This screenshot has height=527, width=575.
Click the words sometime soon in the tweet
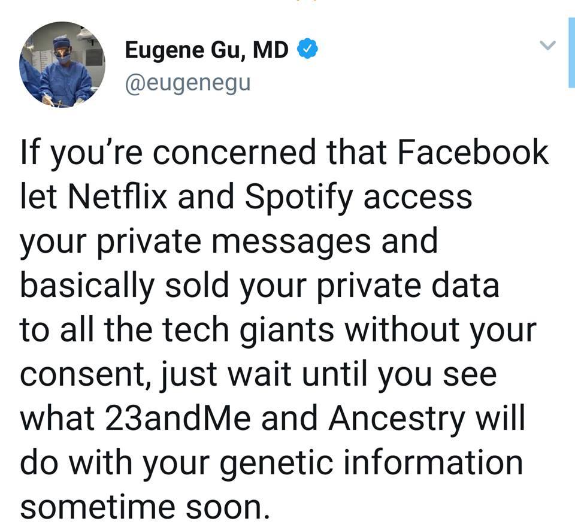click(x=141, y=507)
